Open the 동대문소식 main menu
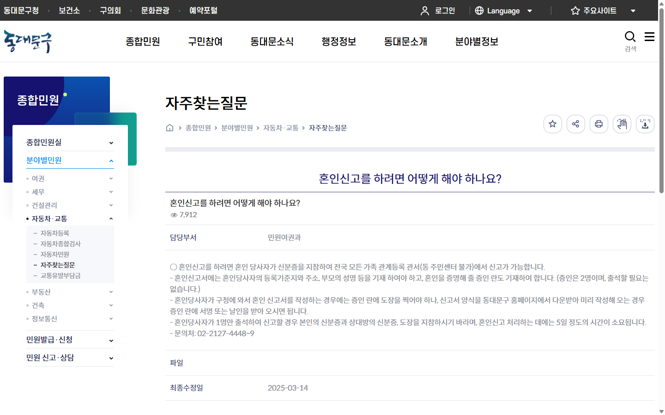The height and width of the screenshot is (415, 665). 272,41
